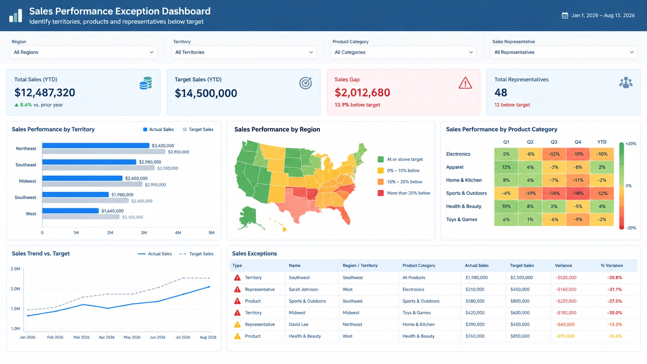
Task: Click the red alert icon in Sarah Johnson's row
Action: (x=238, y=289)
